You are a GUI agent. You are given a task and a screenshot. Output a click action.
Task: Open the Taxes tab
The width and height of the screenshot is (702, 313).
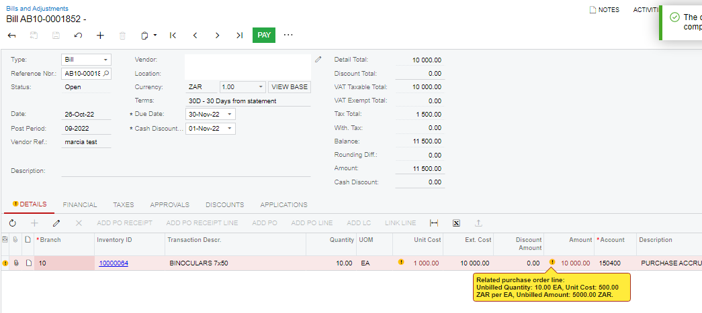tap(123, 204)
